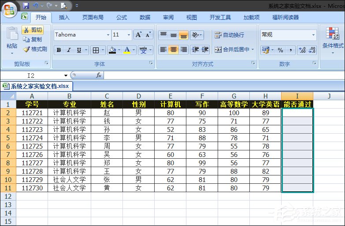
Task: Save the workbook with the floppy icon
Action: (26, 5)
